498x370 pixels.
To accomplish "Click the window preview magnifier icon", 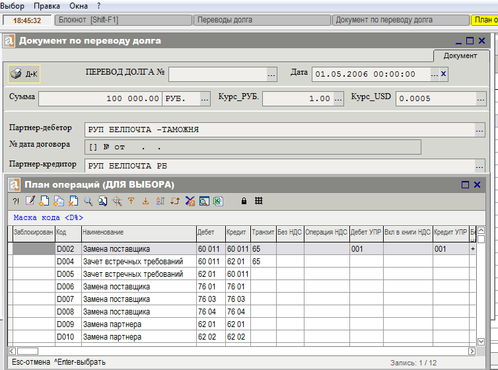I will (x=204, y=201).
